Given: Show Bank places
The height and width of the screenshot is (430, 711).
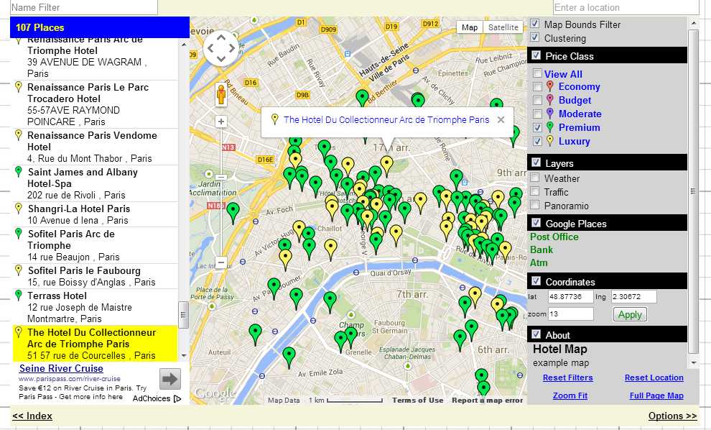Looking at the screenshot, I should coord(542,250).
